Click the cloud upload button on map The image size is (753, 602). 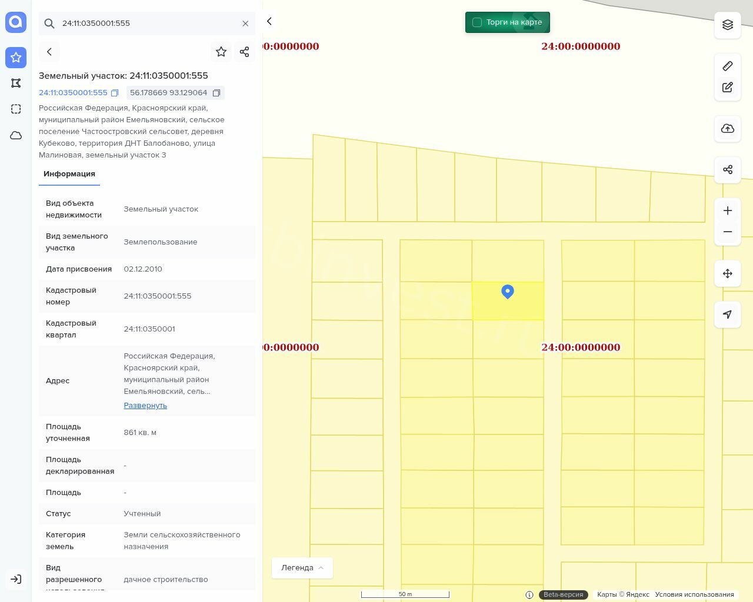pyautogui.click(x=727, y=129)
